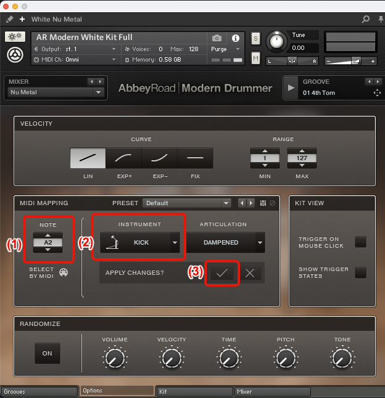Open search with magnifier icon
This screenshot has height=398, width=385.
pos(366,19)
